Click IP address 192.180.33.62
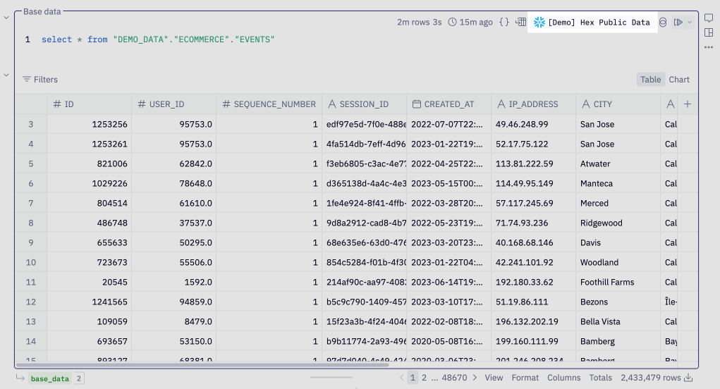The image size is (720, 389). pyautogui.click(x=533, y=282)
